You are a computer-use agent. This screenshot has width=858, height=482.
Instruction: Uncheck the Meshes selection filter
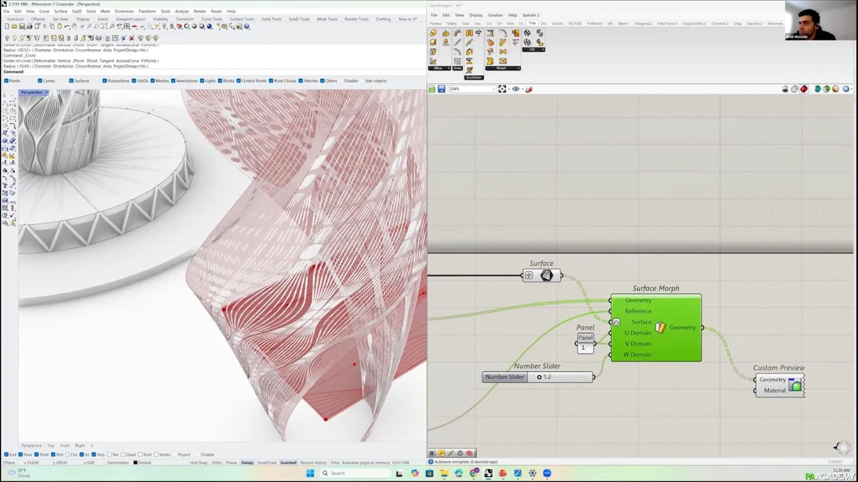[x=152, y=81]
